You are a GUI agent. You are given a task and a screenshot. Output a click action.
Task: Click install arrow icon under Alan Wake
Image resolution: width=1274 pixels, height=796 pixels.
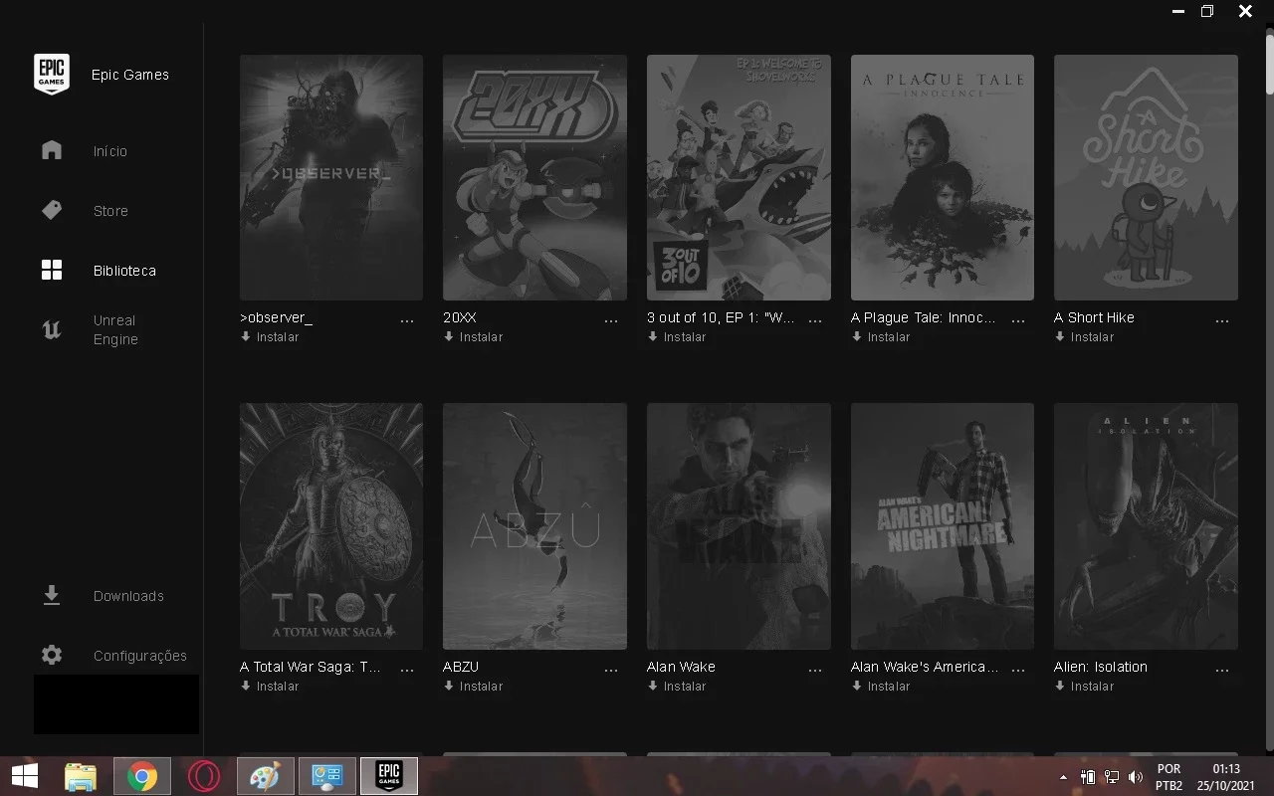click(x=653, y=687)
